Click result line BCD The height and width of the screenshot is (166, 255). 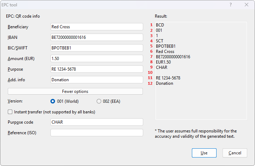[160, 25]
